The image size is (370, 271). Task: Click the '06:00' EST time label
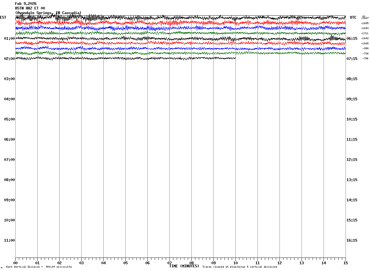(x=9, y=139)
